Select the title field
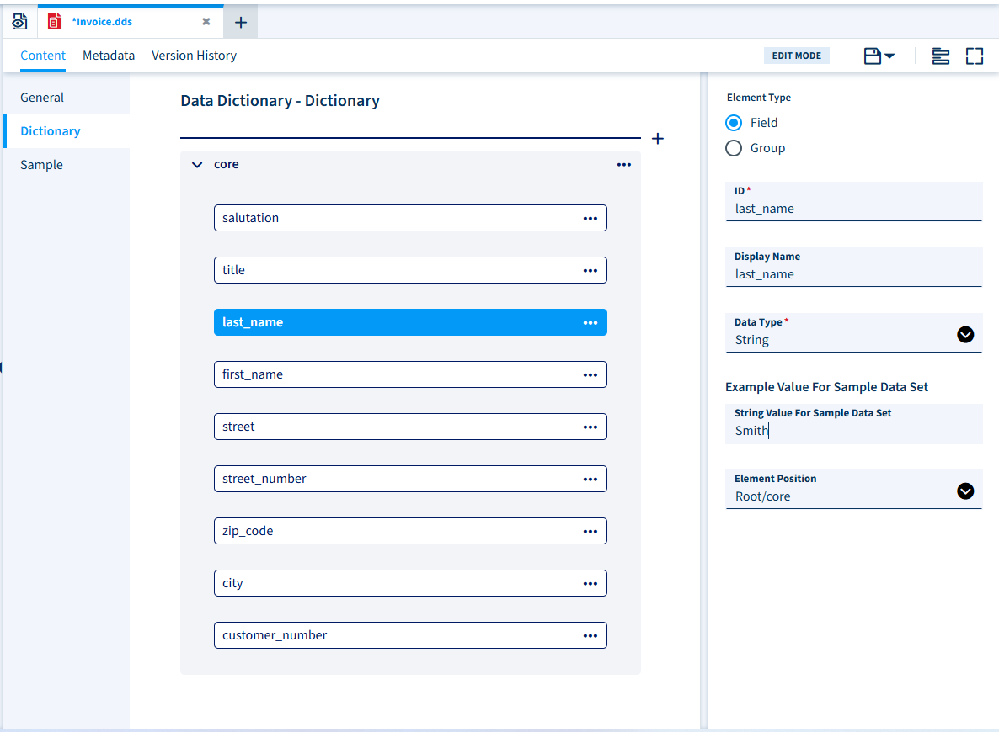The image size is (999, 732). (410, 270)
